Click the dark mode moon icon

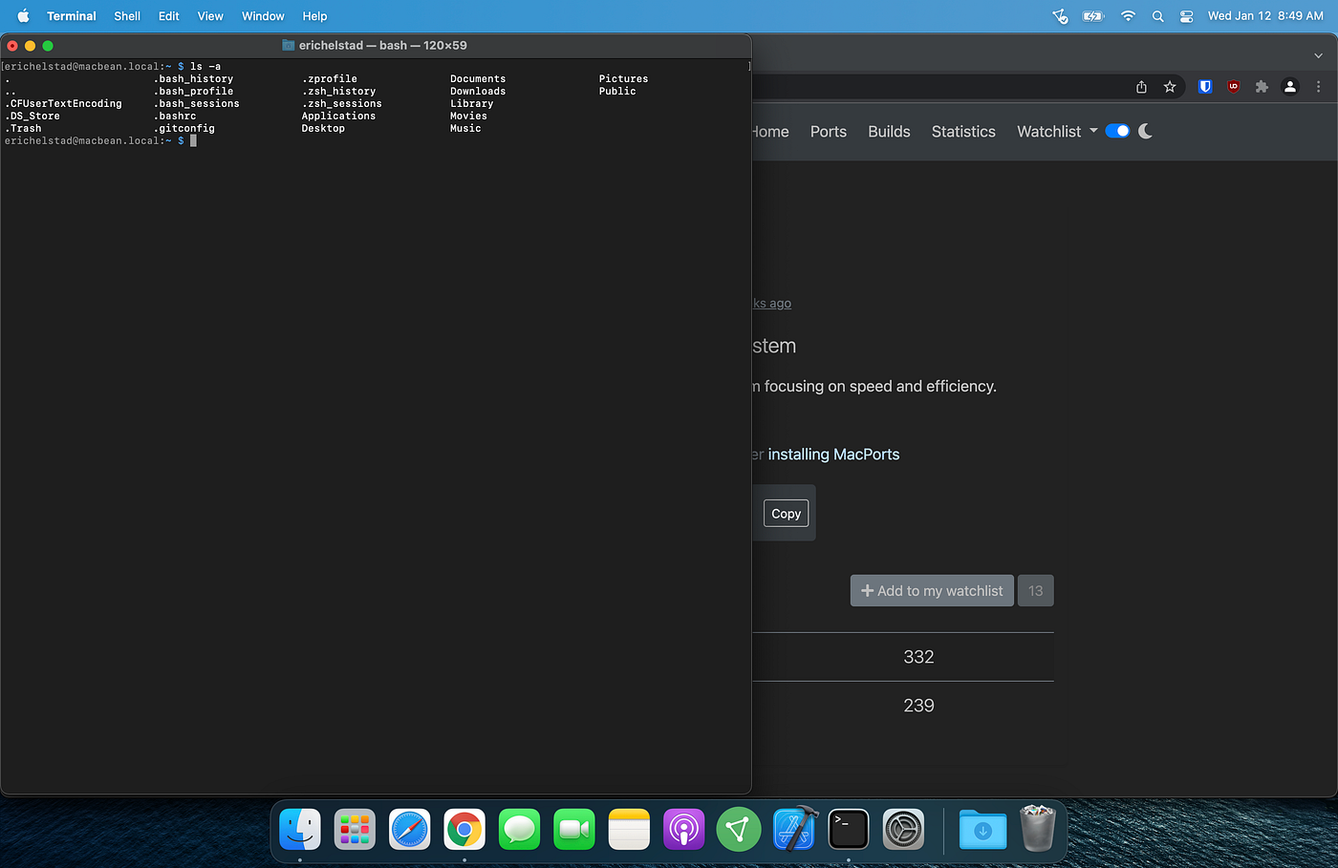pos(1145,131)
